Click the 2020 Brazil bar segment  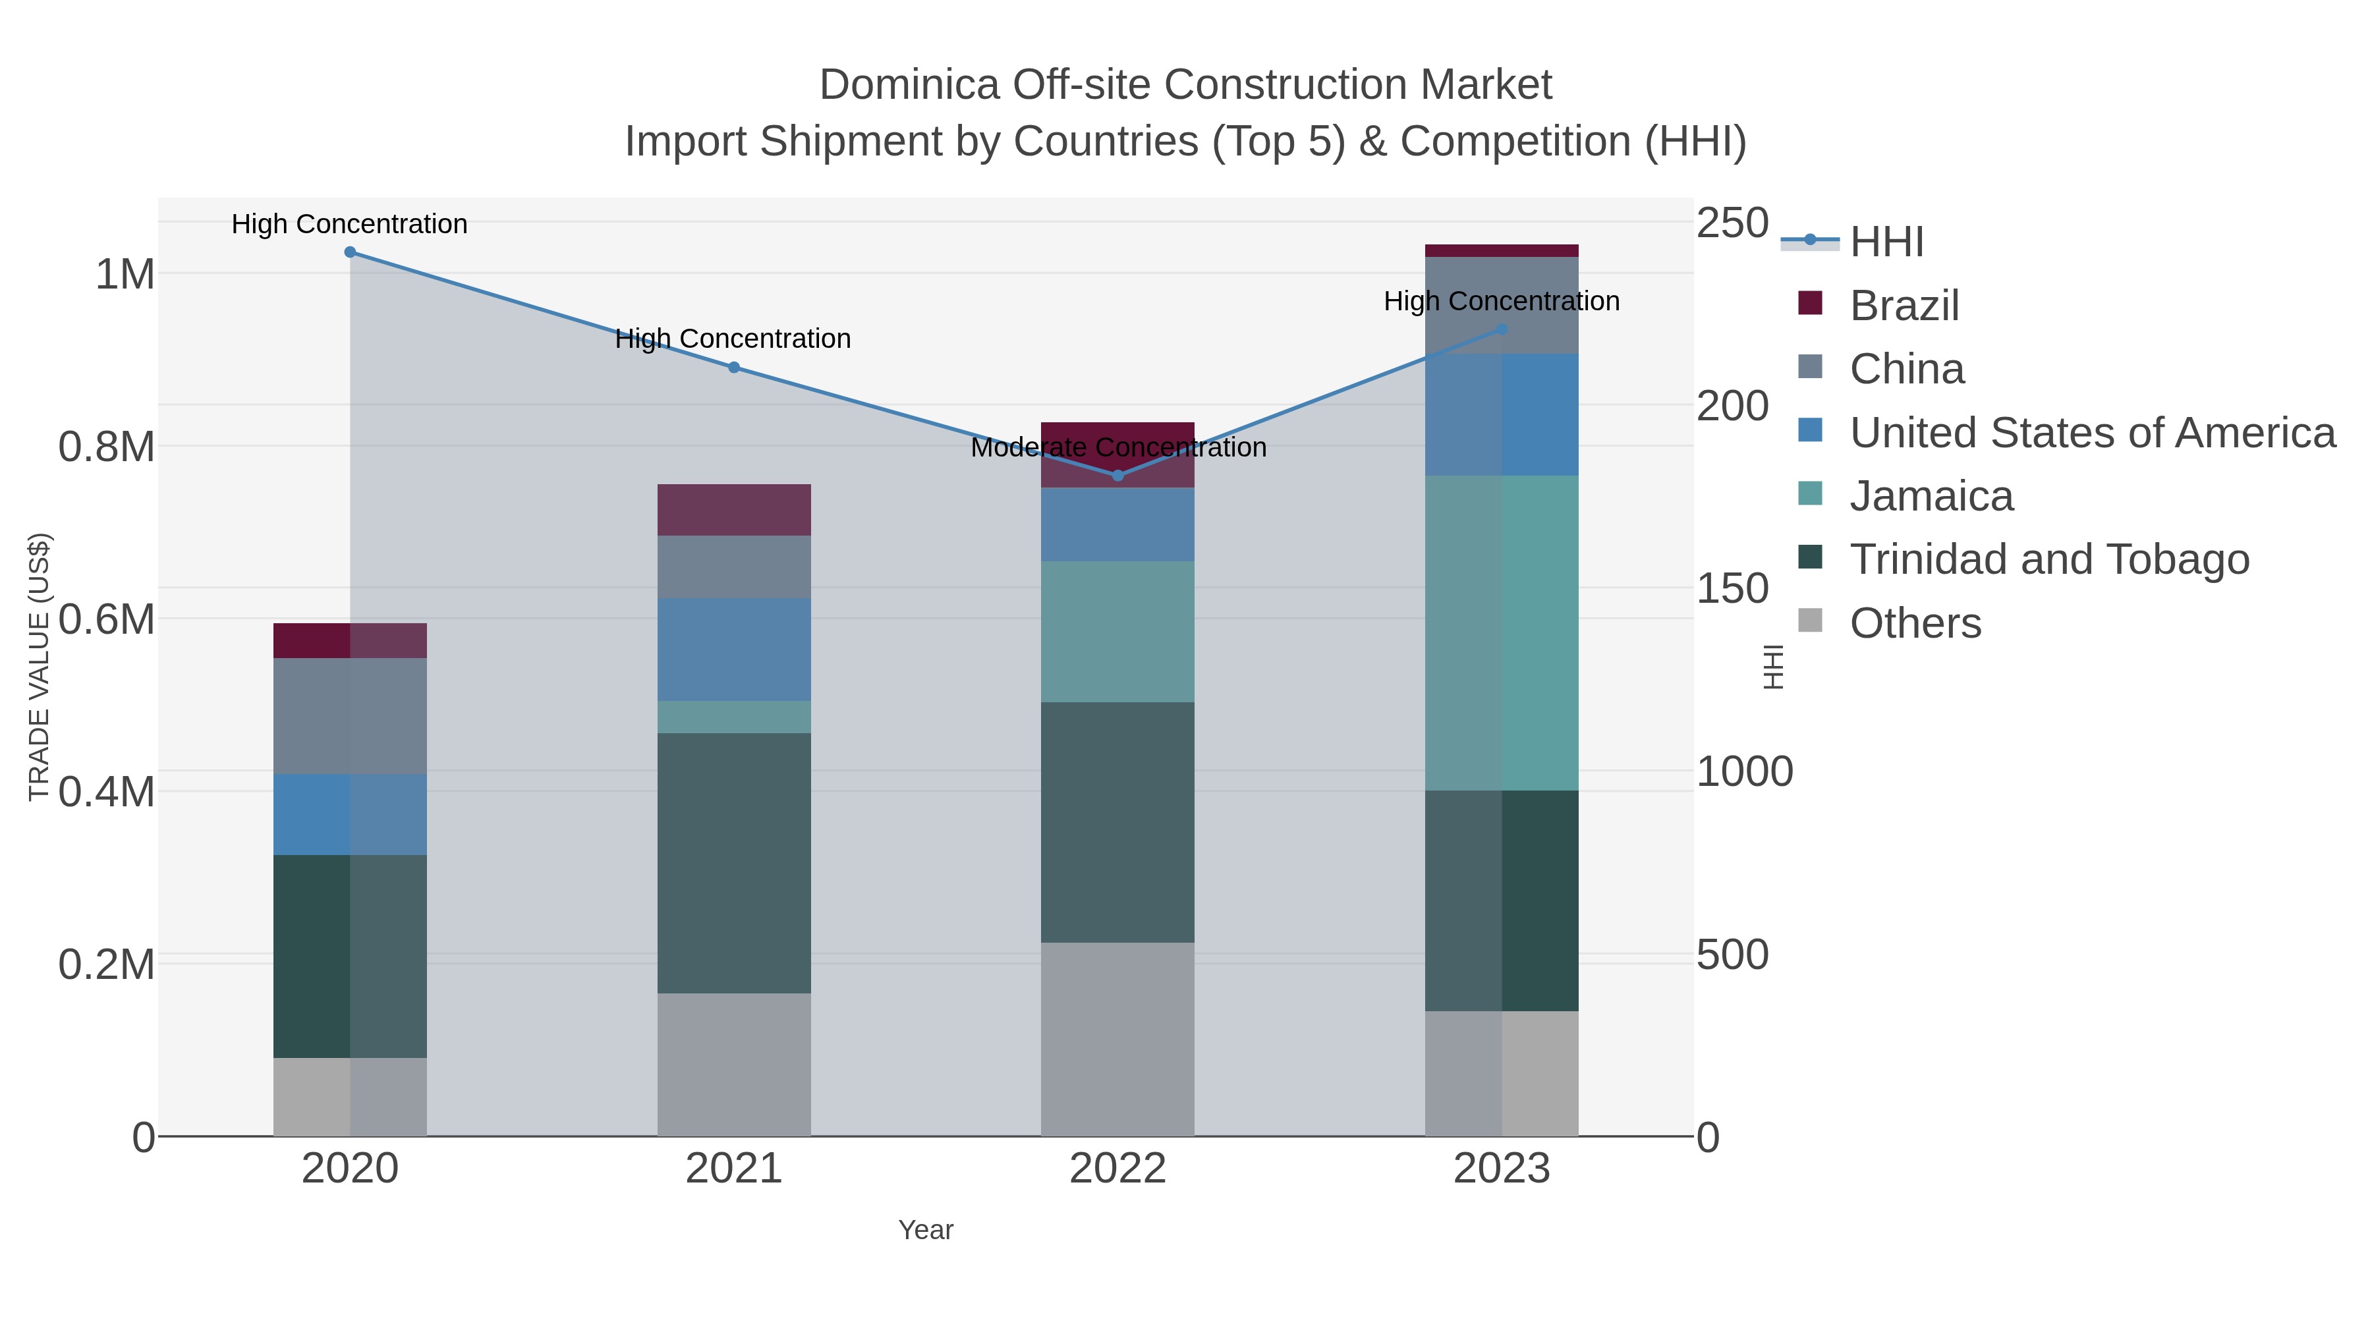click(x=350, y=641)
